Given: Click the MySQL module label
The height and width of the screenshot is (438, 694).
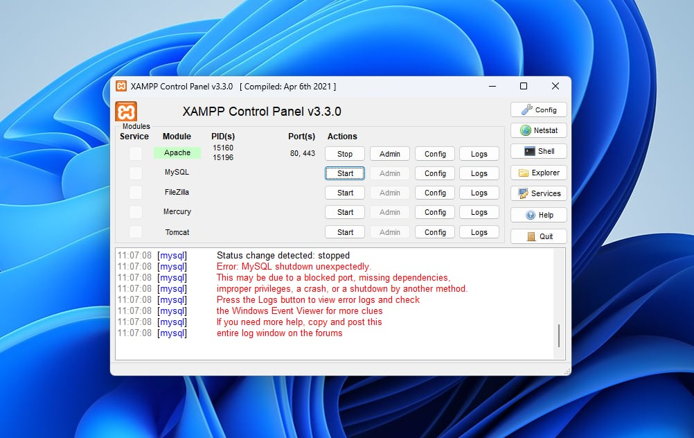Looking at the screenshot, I should click(177, 172).
